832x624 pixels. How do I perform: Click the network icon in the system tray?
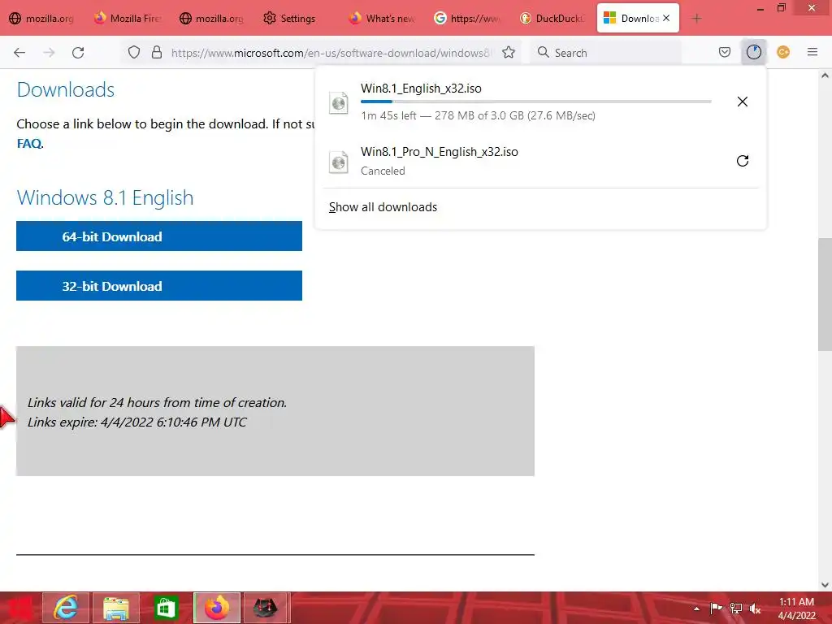pos(736,609)
